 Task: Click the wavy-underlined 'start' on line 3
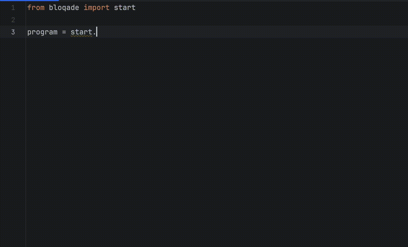(x=81, y=32)
